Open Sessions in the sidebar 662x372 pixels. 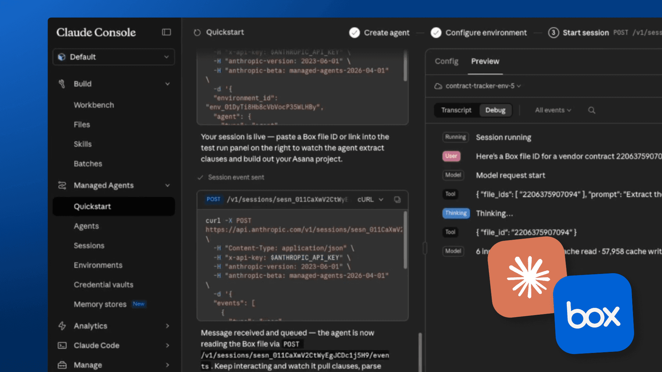click(89, 246)
